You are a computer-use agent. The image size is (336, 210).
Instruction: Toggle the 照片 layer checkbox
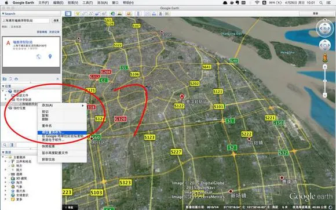[x=9, y=170]
